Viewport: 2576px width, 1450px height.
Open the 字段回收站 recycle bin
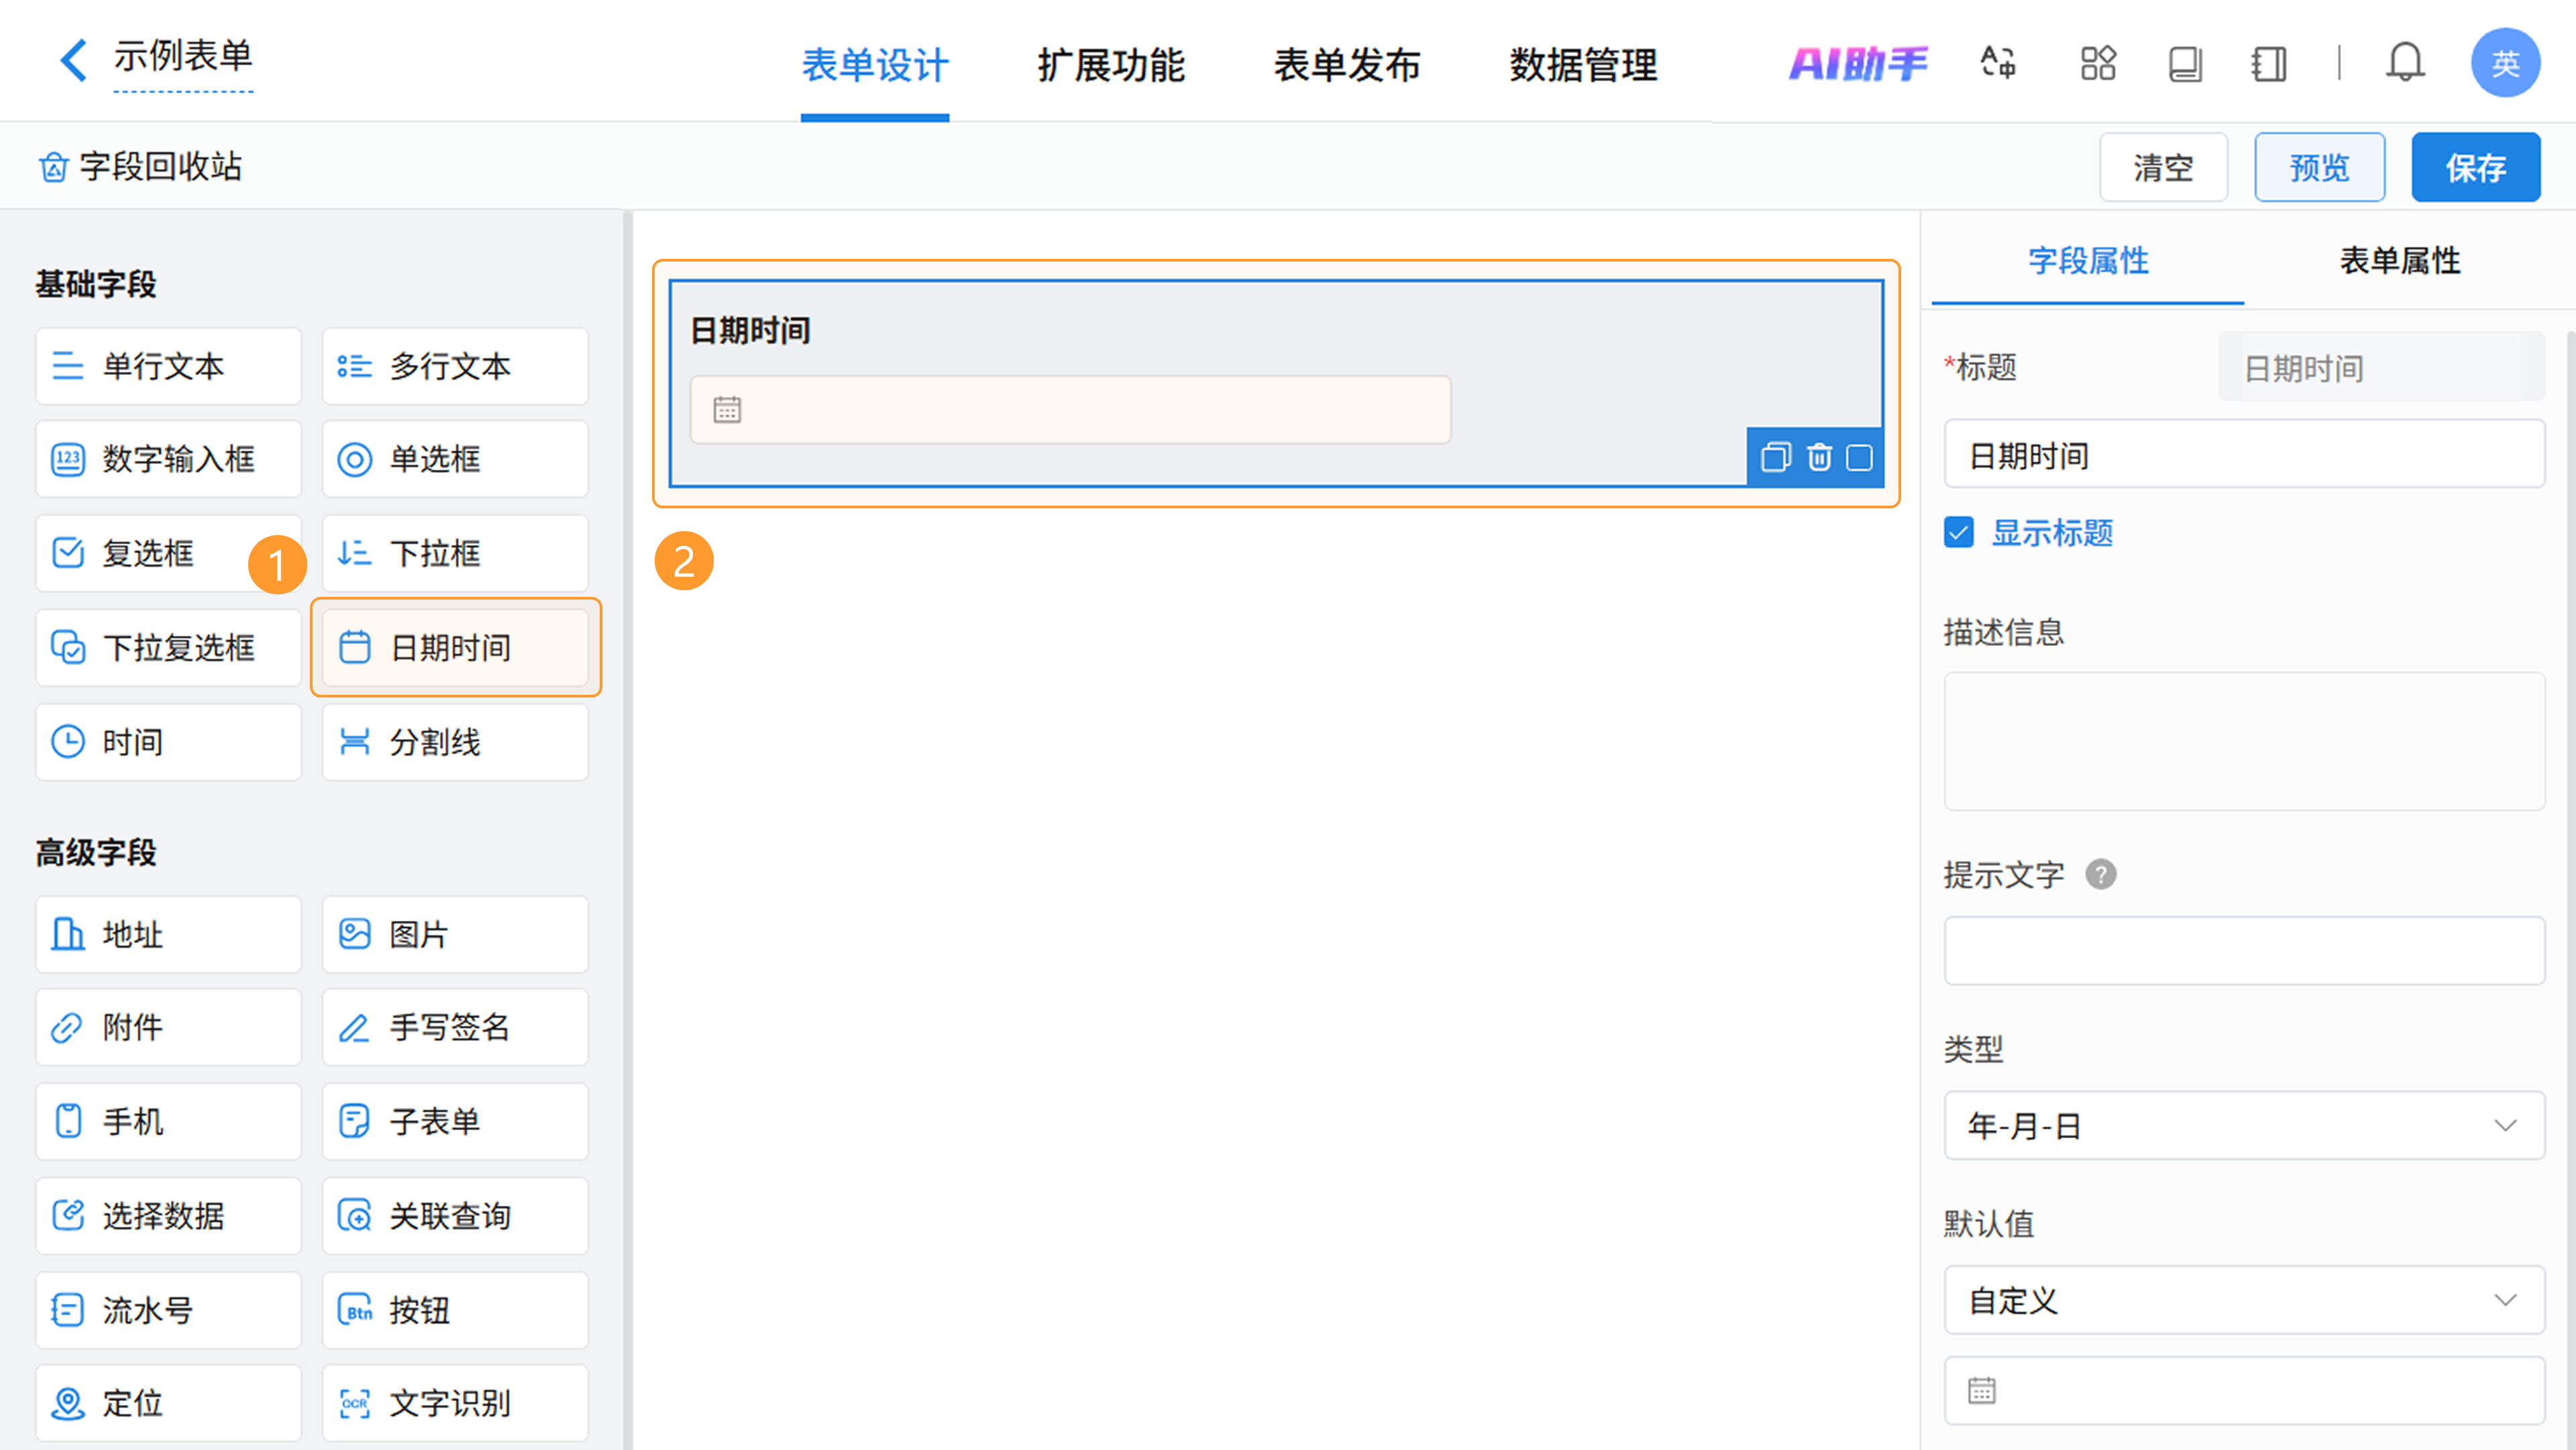click(x=140, y=166)
